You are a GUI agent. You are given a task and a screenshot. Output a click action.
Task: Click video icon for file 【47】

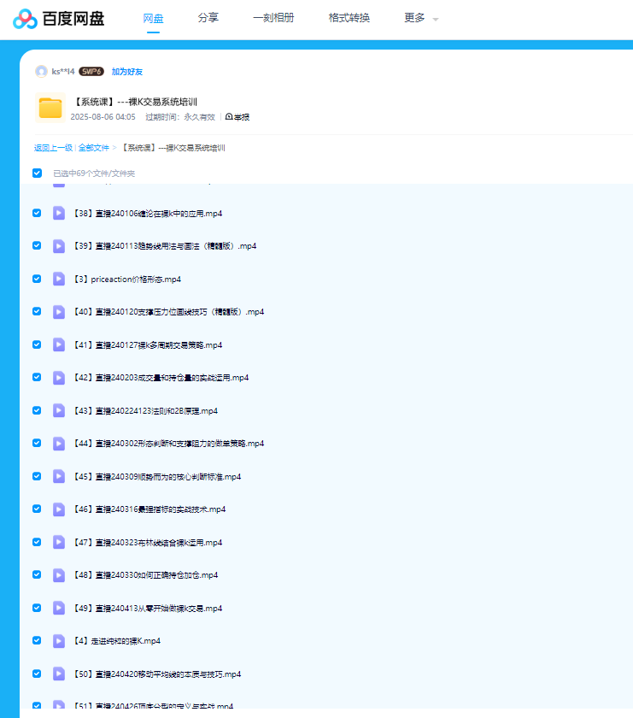(59, 542)
